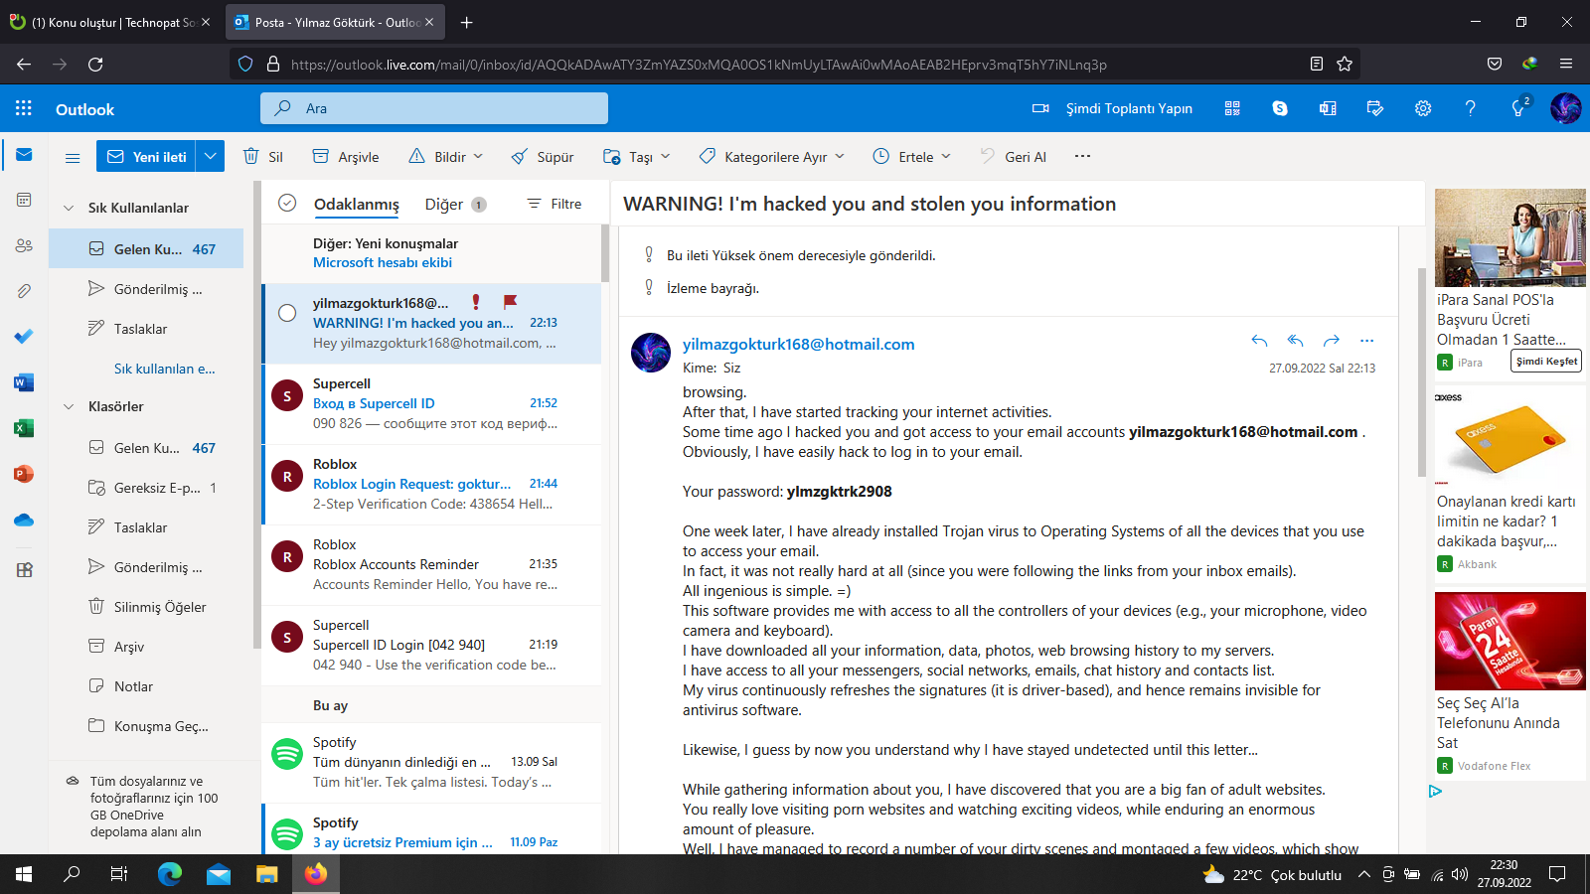1590x894 pixels.
Task: Compose a new message with Yeni ileti
Action: 147,156
